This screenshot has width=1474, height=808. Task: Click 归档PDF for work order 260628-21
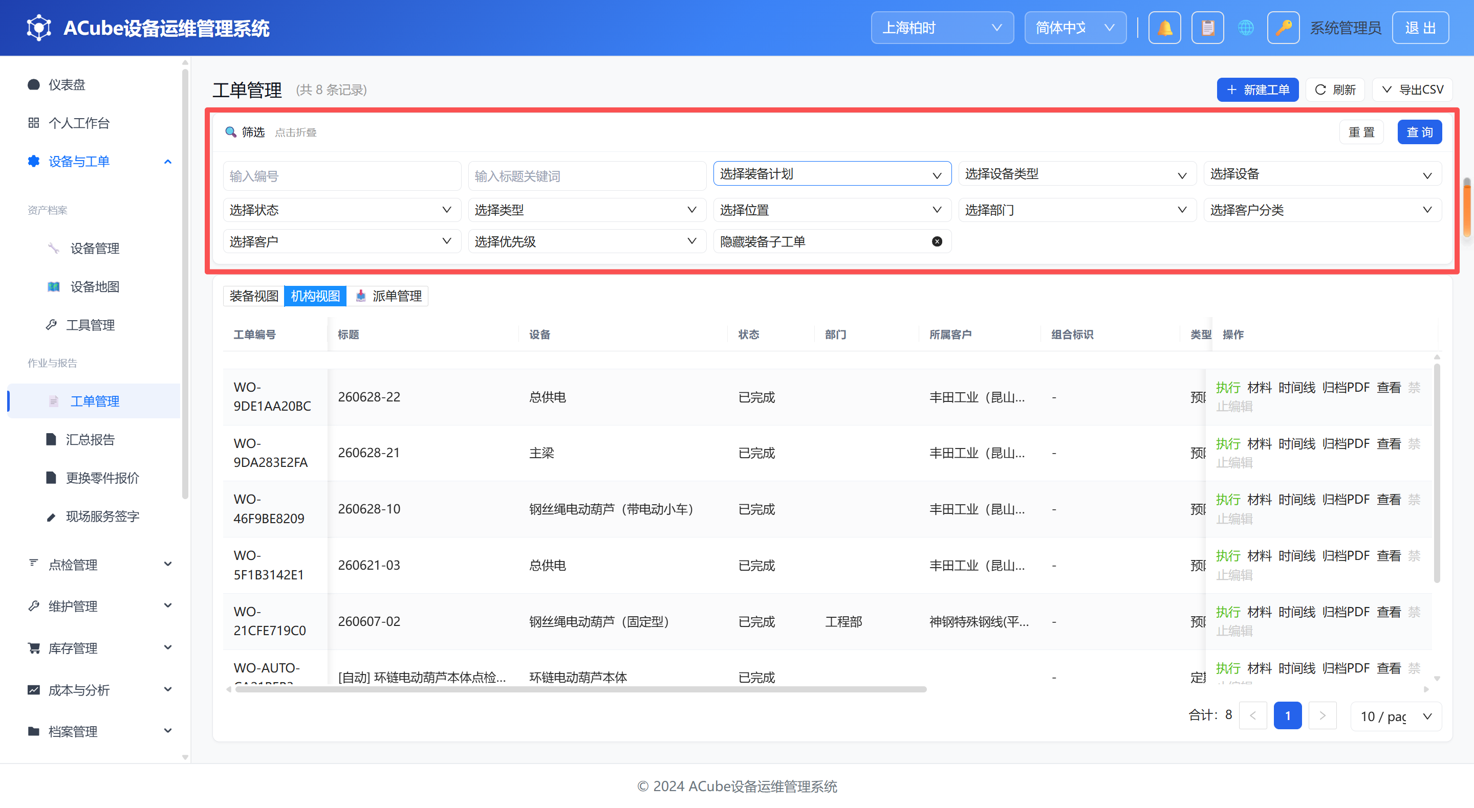point(1346,443)
